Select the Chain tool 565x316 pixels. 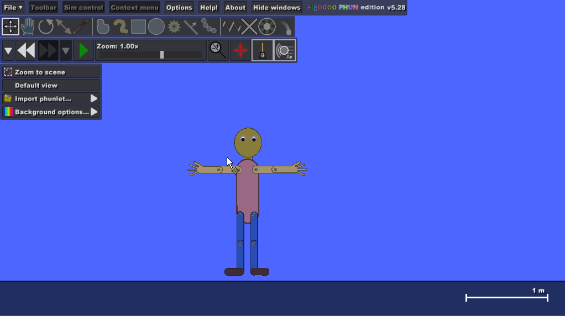(x=208, y=27)
